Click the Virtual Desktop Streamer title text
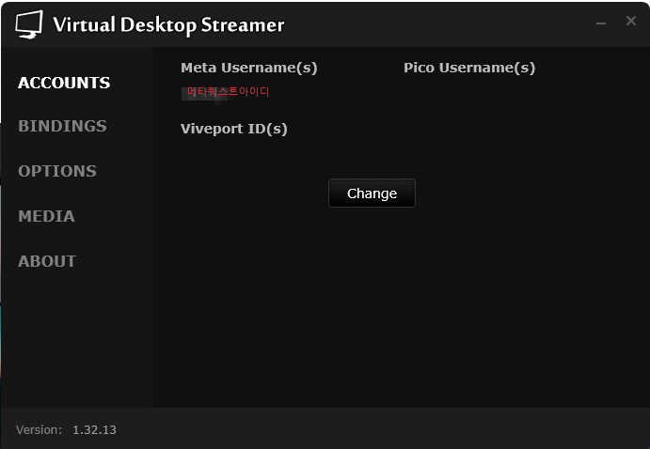The image size is (650, 449). [x=168, y=25]
